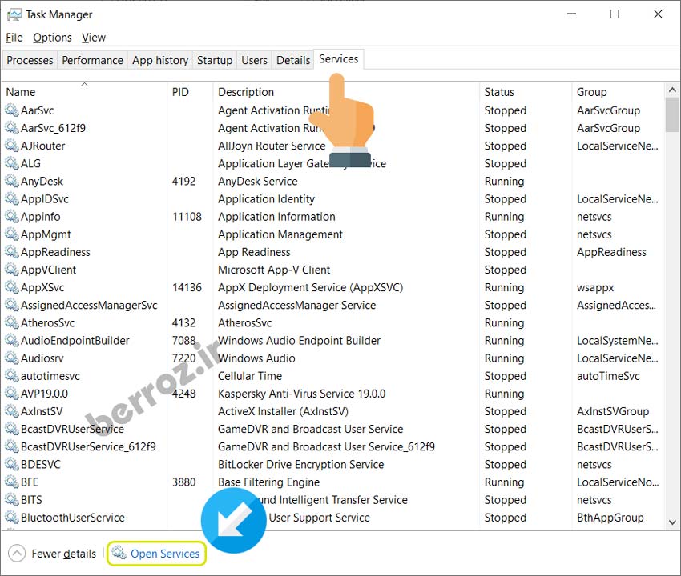The height and width of the screenshot is (576, 681).
Task: Click the scrollbar down arrow
Action: (x=672, y=522)
